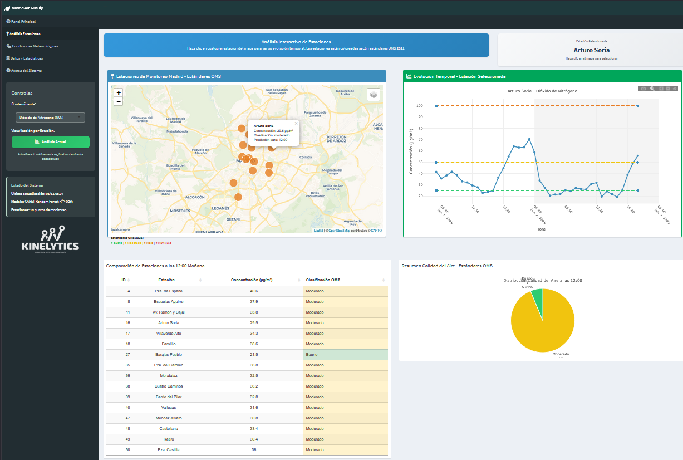Close the Arturo Soria map popup
This screenshot has height=460, width=683.
tap(296, 123)
